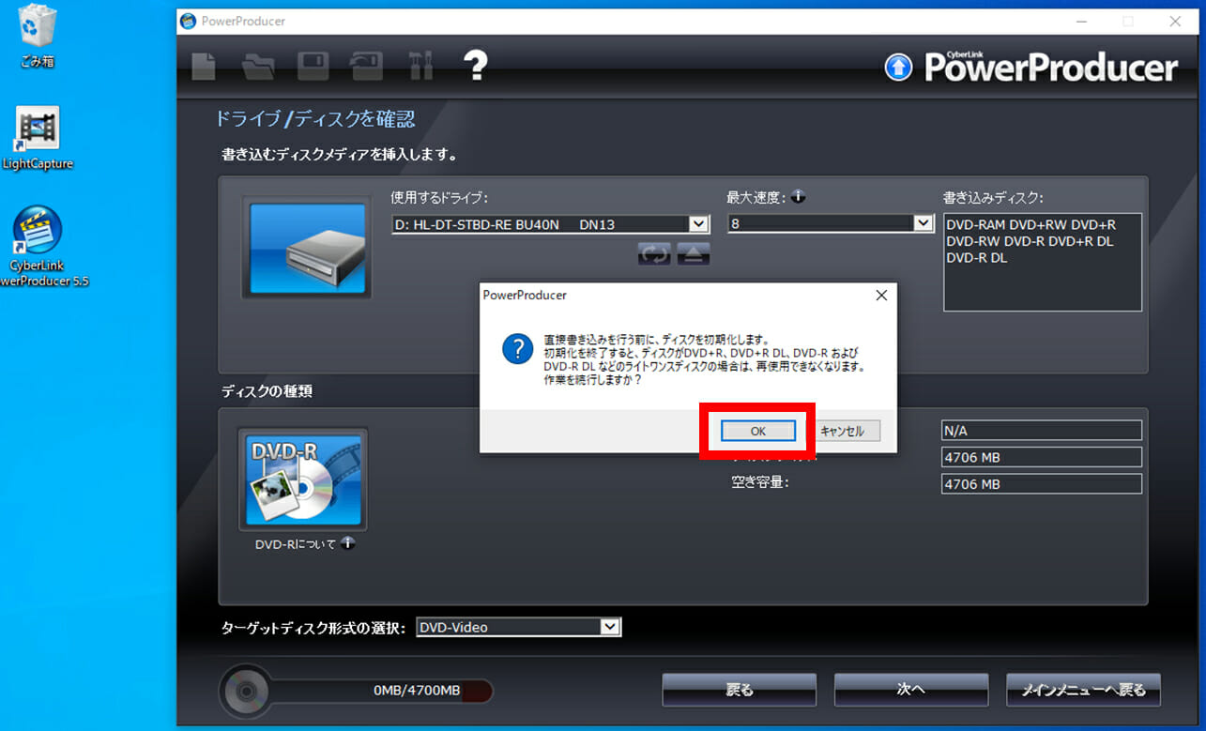Click 書き込むディスクメディアを挿入します text
The image size is (1206, 731).
click(x=340, y=154)
